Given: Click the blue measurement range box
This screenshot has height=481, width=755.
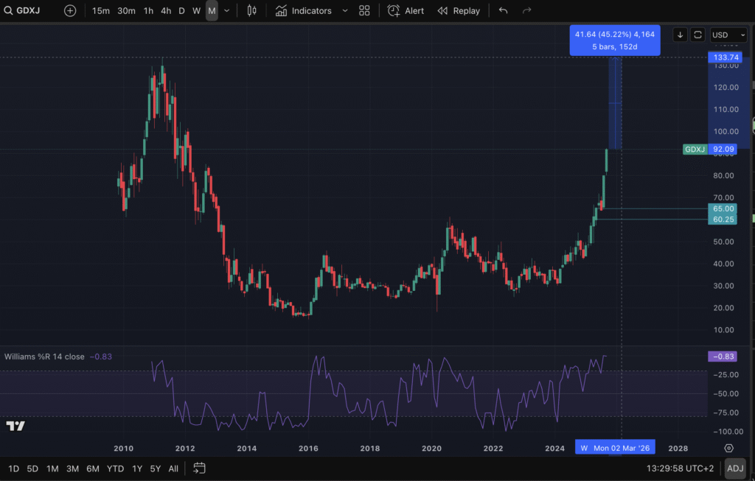Looking at the screenshot, I should point(615,103).
